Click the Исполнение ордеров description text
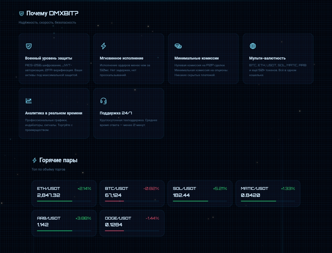The height and width of the screenshot is (253, 332). coord(125,70)
